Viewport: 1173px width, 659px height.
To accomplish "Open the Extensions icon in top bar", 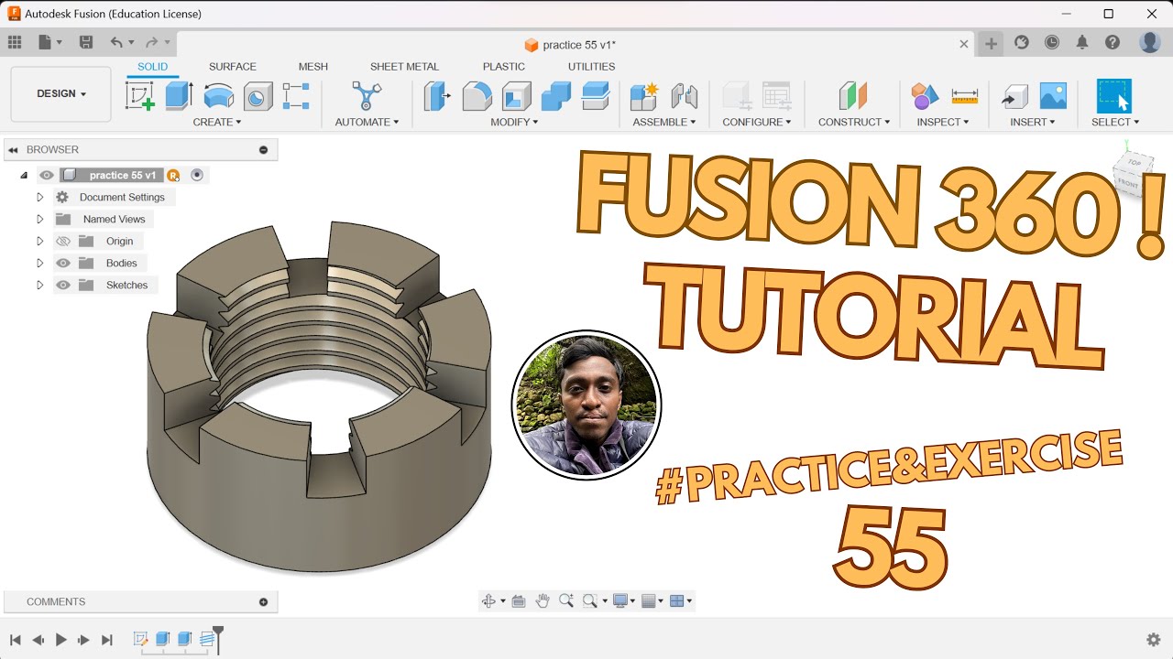I will point(1022,42).
